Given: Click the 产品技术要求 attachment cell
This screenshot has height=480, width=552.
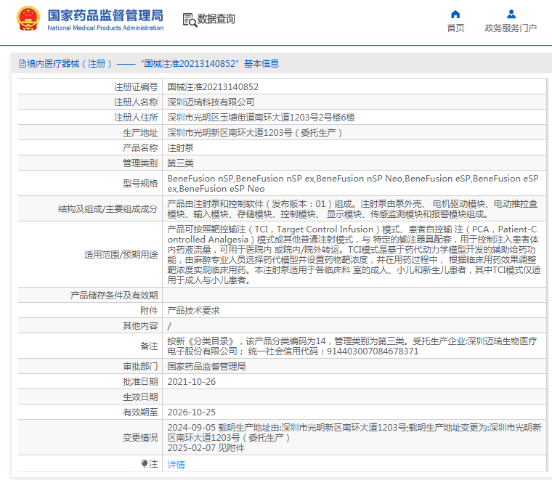Looking at the screenshot, I should click(193, 310).
